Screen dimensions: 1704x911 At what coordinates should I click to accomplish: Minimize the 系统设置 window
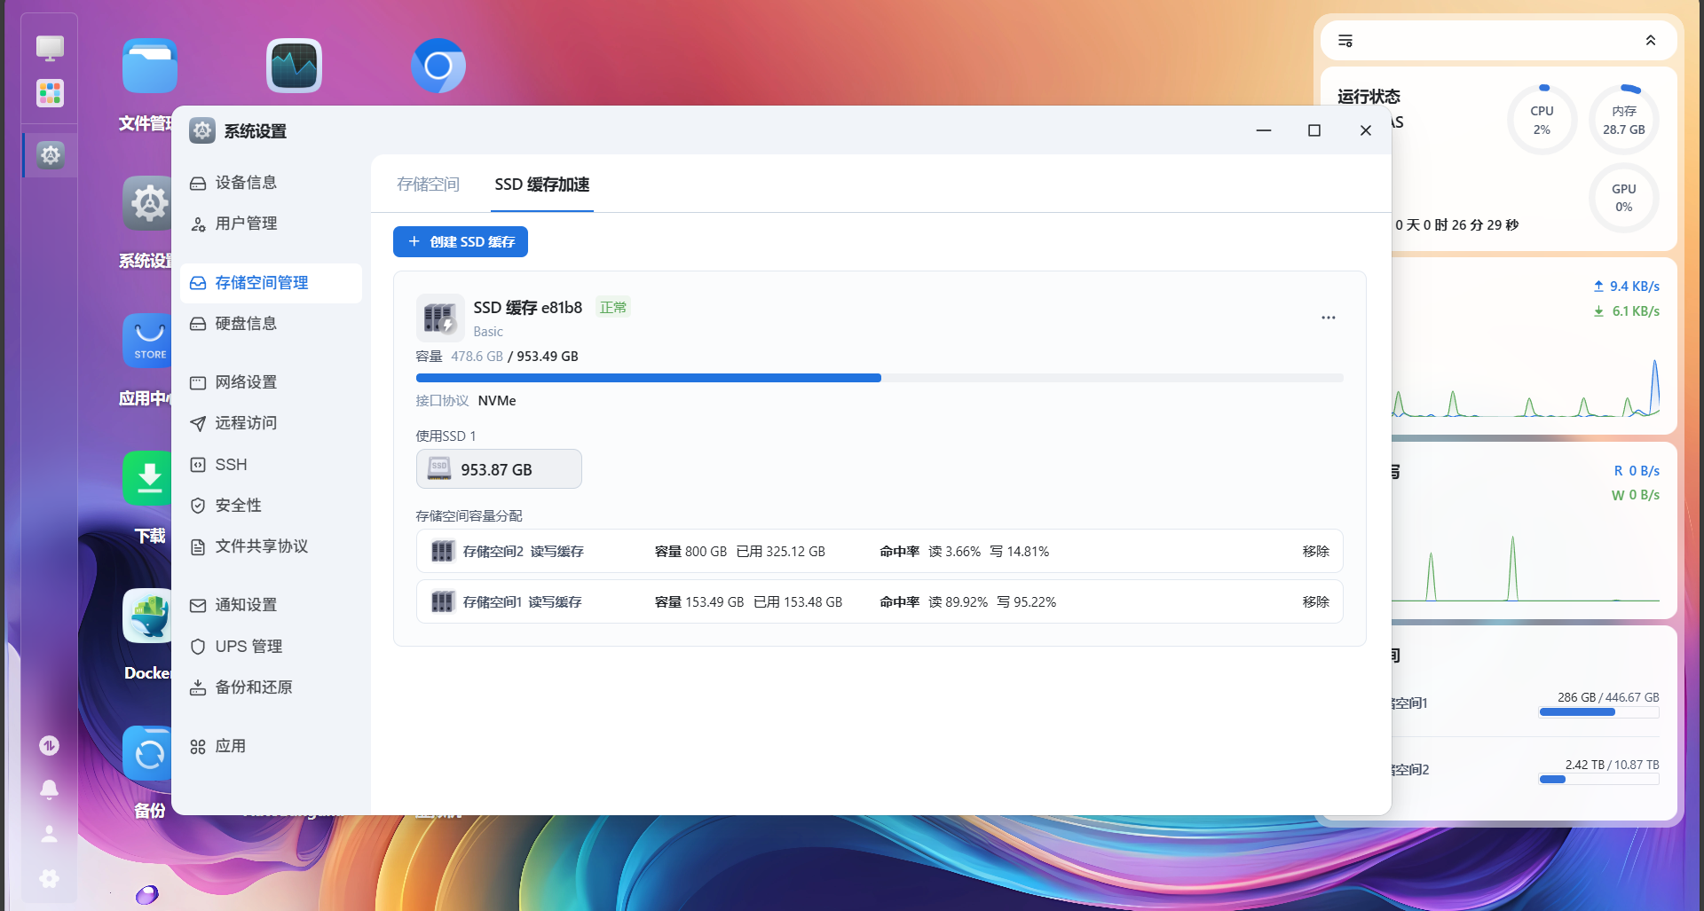[1264, 130]
